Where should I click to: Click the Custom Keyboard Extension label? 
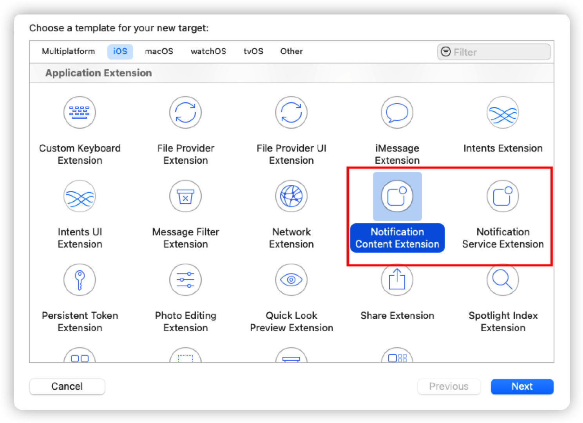[x=80, y=154]
